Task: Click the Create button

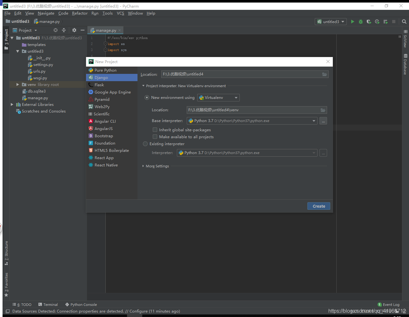Action: tap(318, 206)
